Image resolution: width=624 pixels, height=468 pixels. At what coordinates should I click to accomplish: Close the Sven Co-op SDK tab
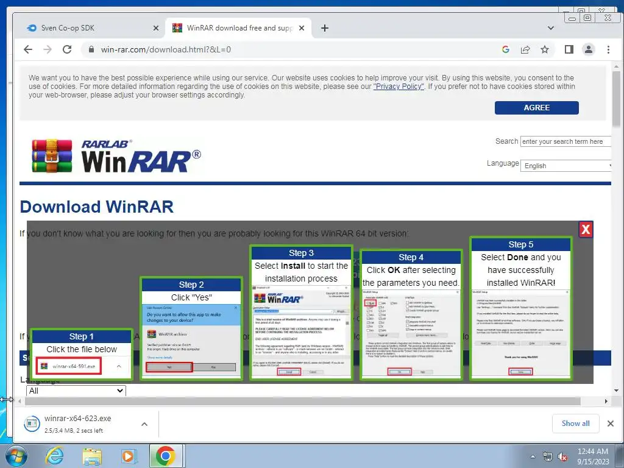tap(156, 28)
